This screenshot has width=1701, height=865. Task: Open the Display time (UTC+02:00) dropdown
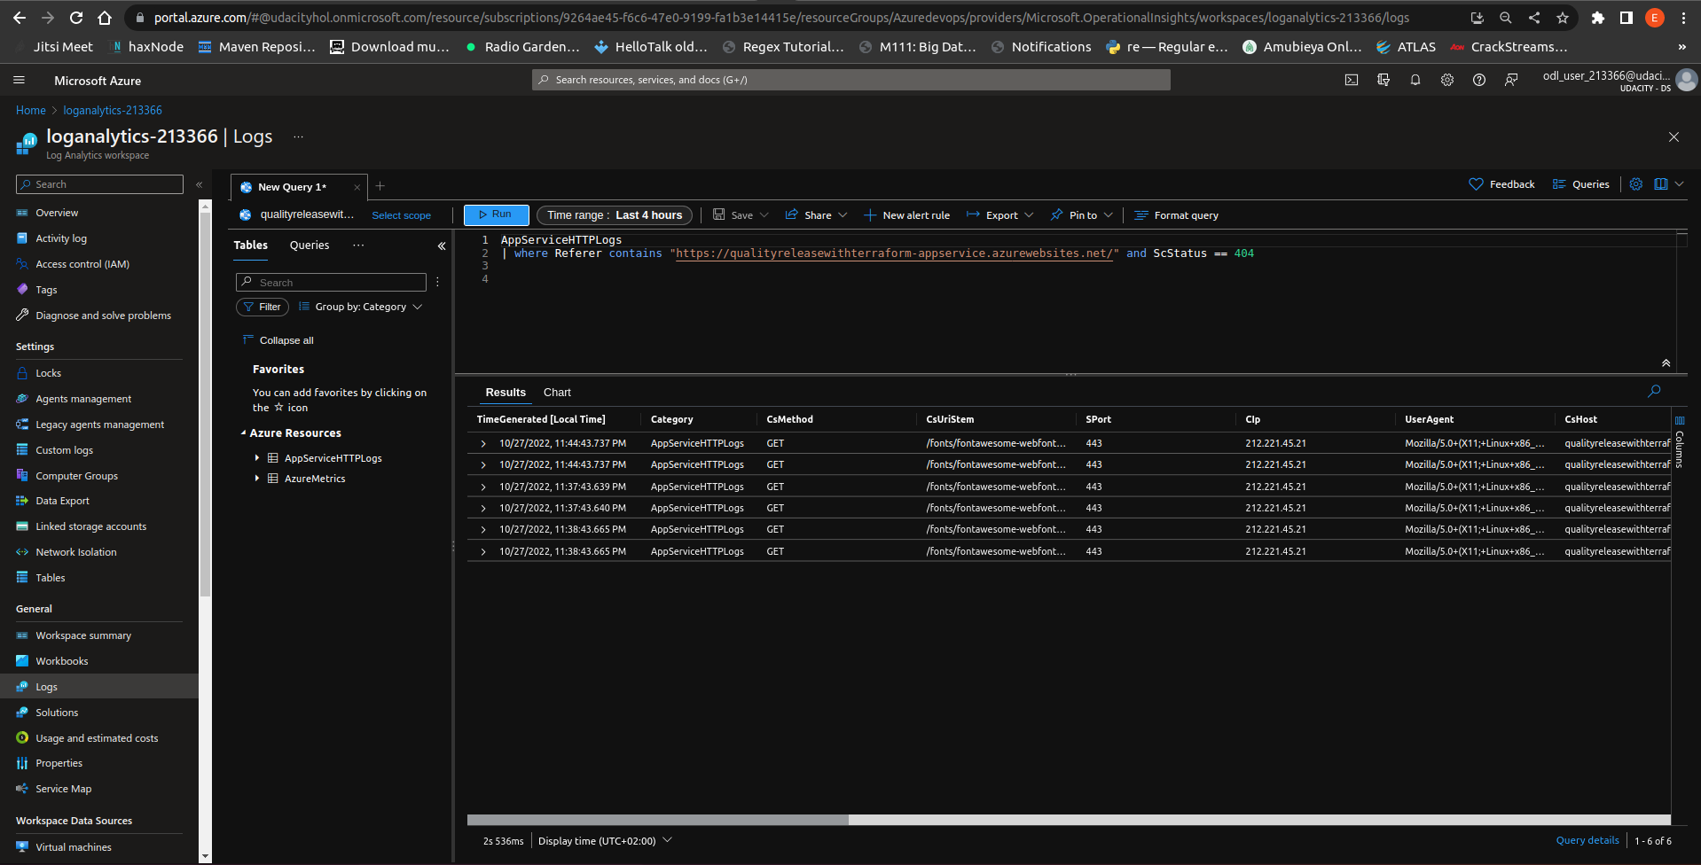click(x=605, y=840)
